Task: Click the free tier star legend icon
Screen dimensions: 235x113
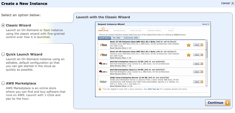Action: click(100, 89)
